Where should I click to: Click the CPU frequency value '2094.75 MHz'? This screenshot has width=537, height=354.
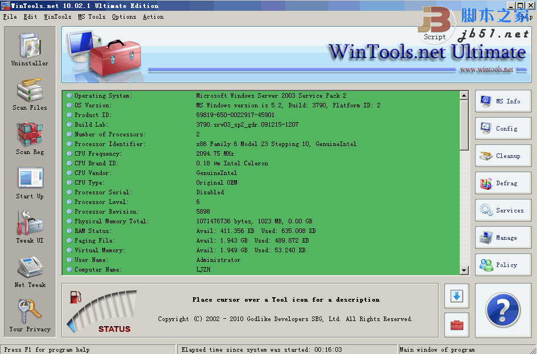click(x=215, y=153)
